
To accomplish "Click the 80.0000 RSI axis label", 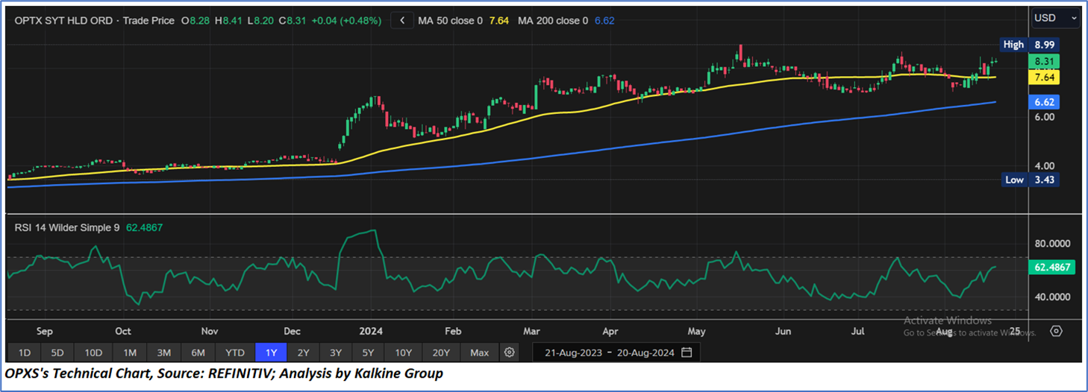I will click(x=1052, y=244).
